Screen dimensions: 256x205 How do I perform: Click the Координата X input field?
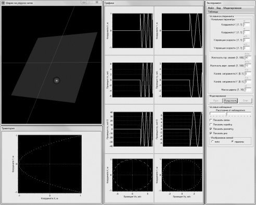247,25
